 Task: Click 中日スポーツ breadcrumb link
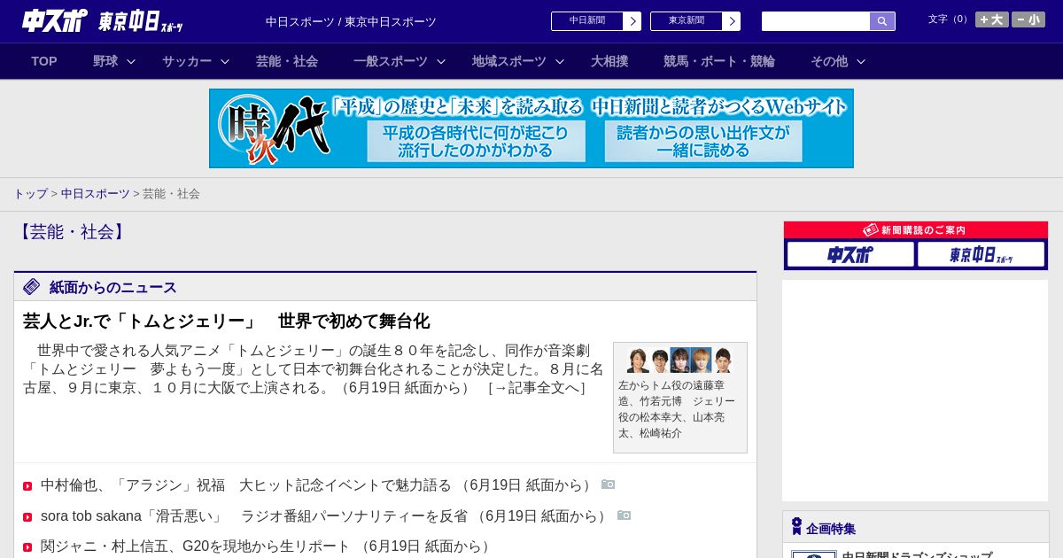coord(96,194)
